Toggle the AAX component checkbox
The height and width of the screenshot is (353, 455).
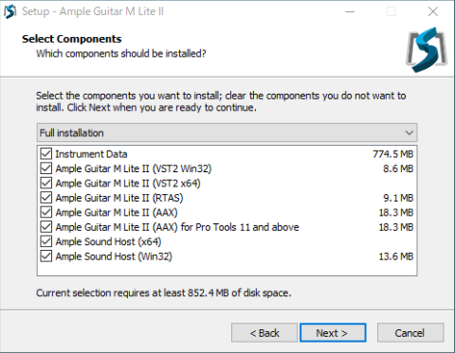46,212
